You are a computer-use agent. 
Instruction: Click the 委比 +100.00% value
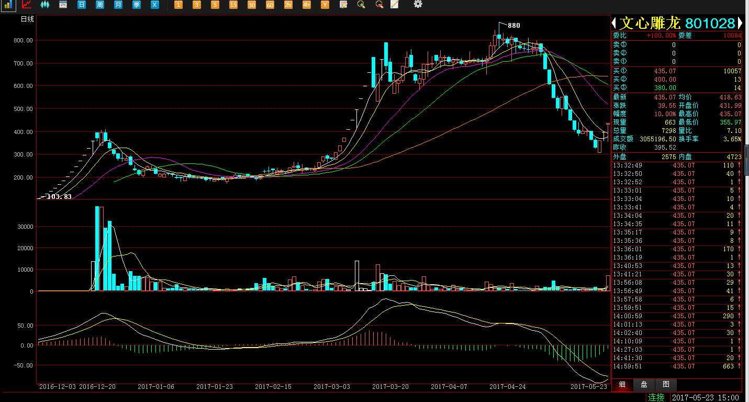tap(661, 36)
